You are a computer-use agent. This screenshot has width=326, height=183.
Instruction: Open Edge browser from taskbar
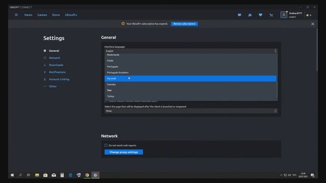coord(70,175)
